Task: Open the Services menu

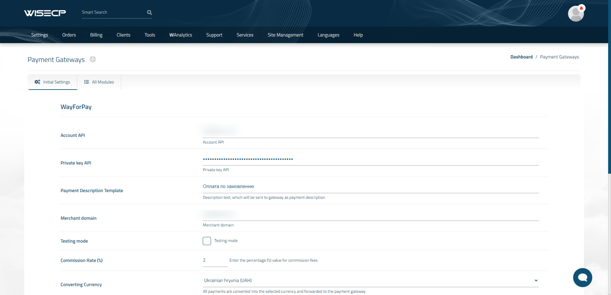Action: (245, 35)
